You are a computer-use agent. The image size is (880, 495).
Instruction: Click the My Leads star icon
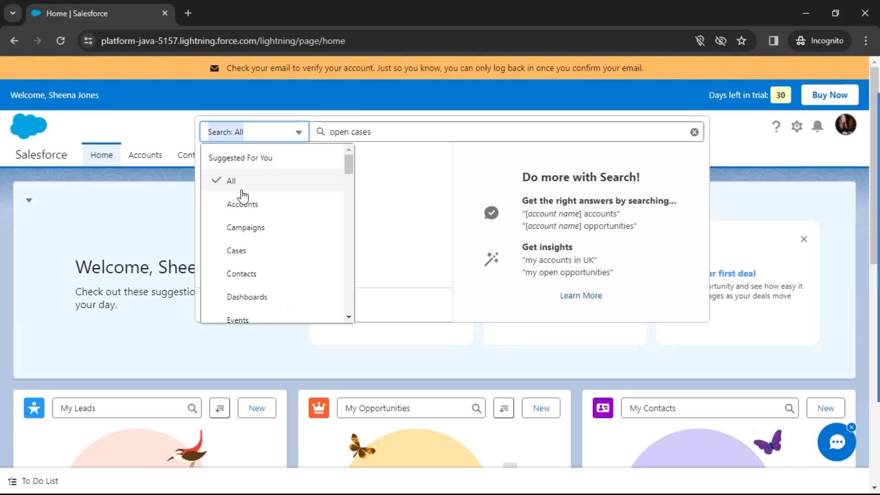click(x=34, y=408)
